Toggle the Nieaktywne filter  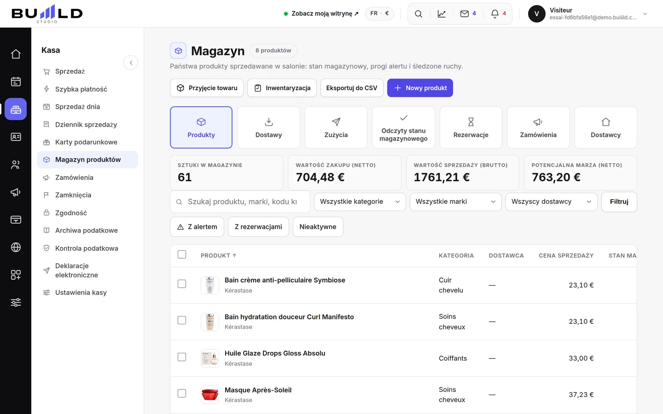point(318,227)
